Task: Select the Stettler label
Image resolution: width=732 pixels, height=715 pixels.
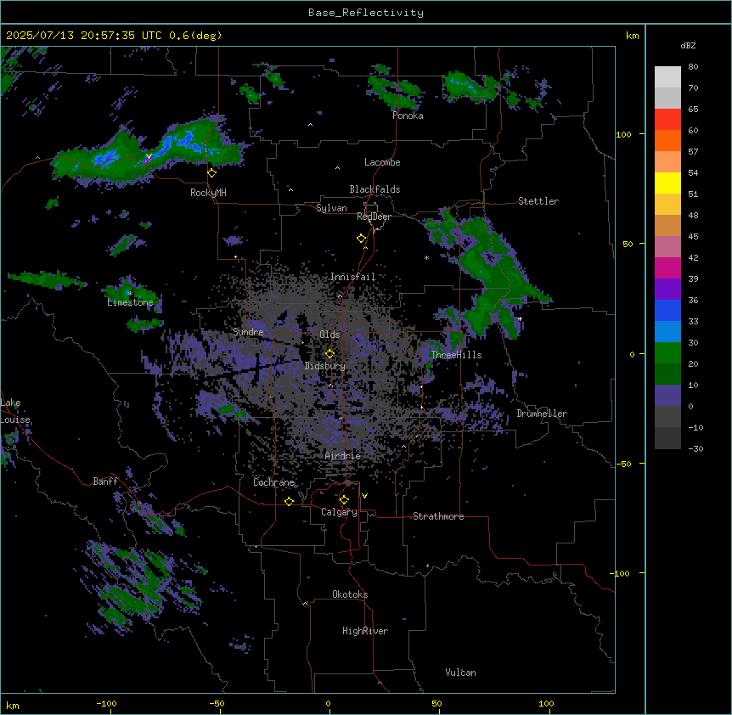Action: (538, 201)
